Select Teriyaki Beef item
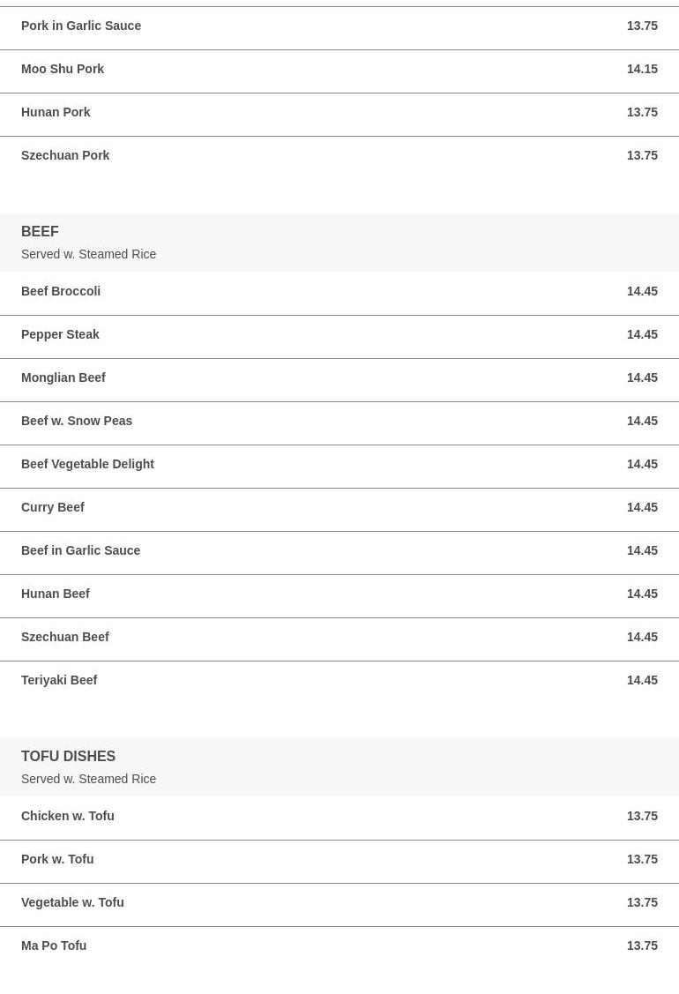 339,682
